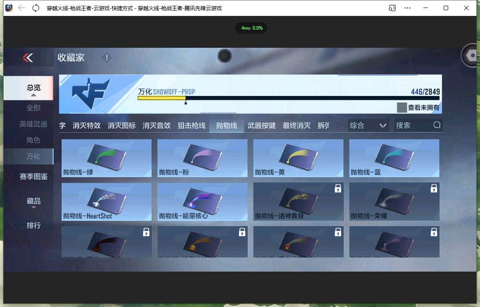
Task: Select the locked 抛物线-诸神黄昏 card
Action: coord(299,202)
